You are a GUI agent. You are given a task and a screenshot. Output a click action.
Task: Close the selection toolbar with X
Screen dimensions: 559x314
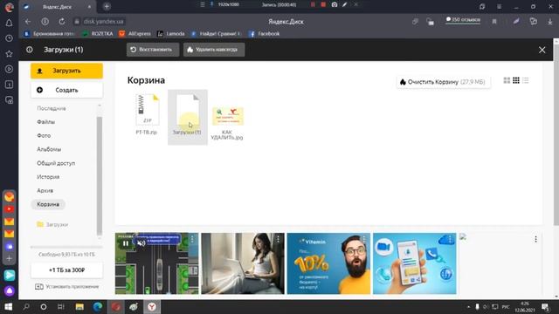tap(542, 50)
